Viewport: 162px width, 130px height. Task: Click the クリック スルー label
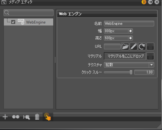[92, 72]
